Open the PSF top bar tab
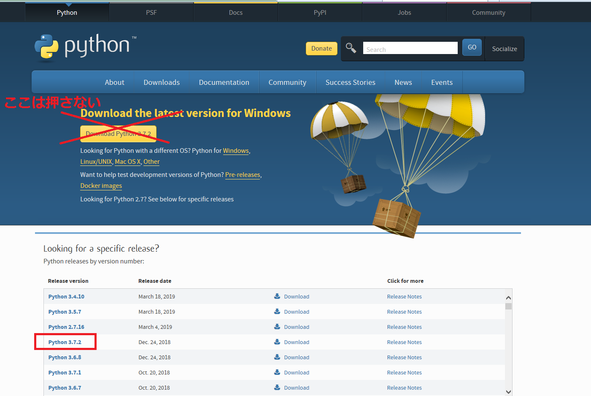Image resolution: width=591 pixels, height=396 pixels. (151, 12)
